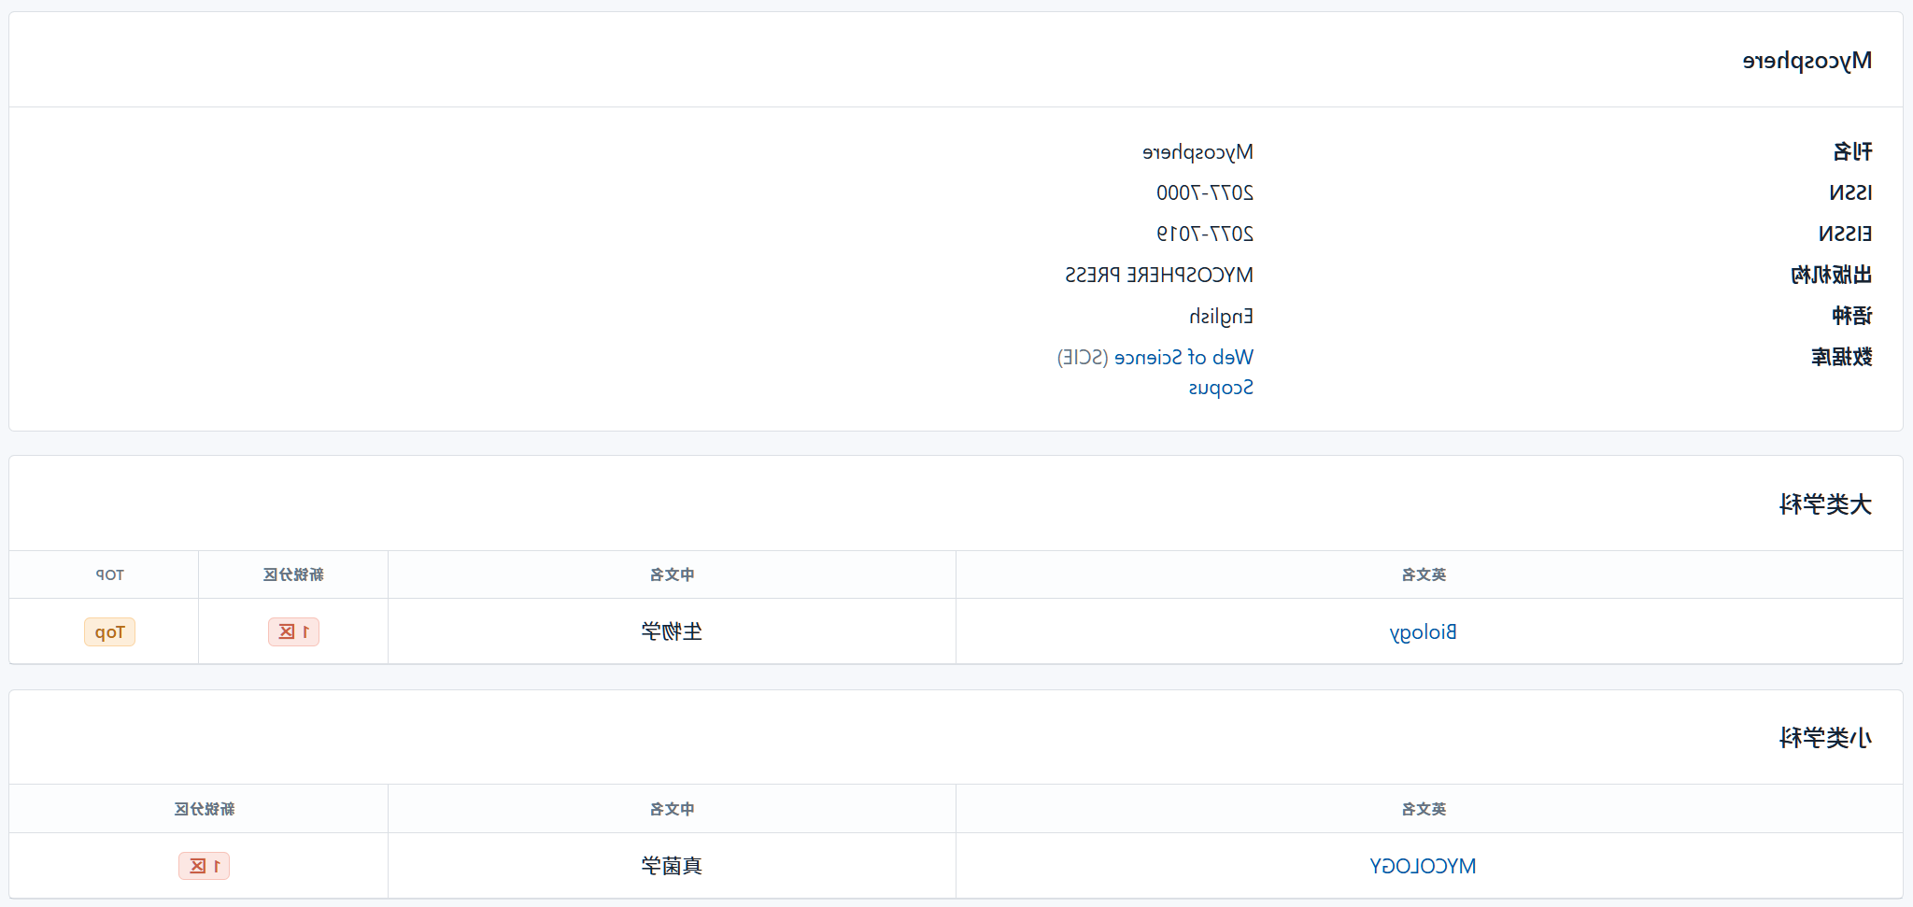Image resolution: width=1913 pixels, height=907 pixels.
Task: Click 中文名 header in 大类学科 table
Action: (x=673, y=574)
